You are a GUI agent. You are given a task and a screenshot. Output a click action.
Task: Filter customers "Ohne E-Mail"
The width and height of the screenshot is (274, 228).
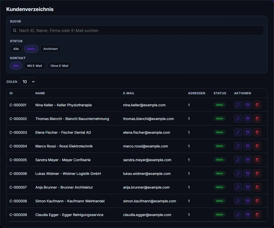[59, 66]
